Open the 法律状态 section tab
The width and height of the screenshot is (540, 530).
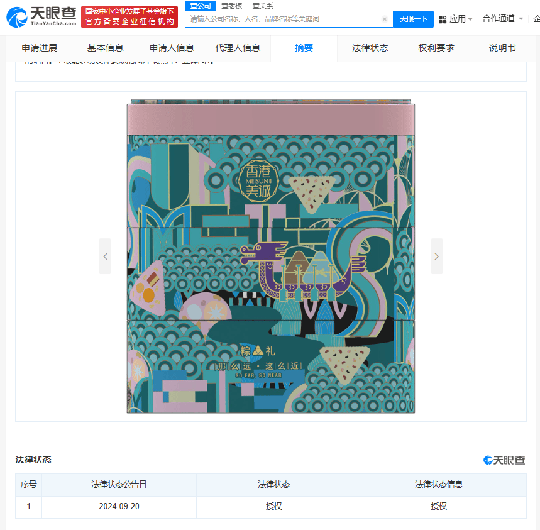coord(370,48)
